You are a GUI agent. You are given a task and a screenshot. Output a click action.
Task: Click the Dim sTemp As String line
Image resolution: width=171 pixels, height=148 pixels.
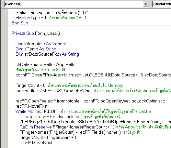[36, 49]
